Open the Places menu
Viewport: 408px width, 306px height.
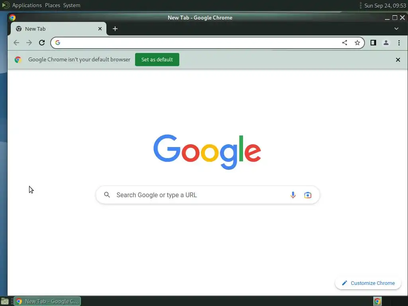(x=53, y=5)
